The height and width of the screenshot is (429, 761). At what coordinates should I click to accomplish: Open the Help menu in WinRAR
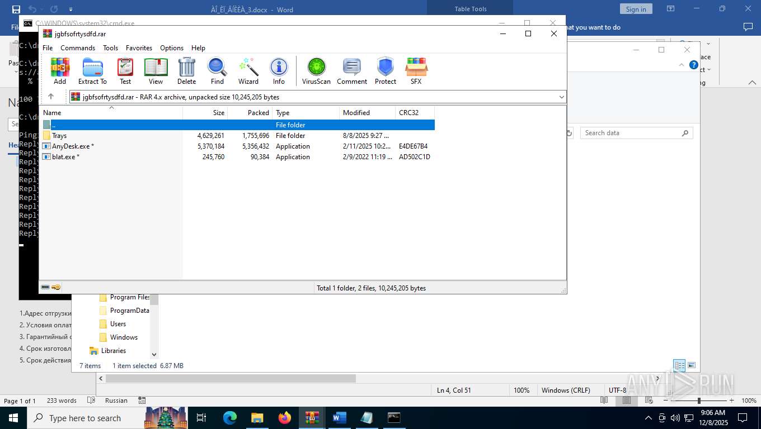pos(198,48)
